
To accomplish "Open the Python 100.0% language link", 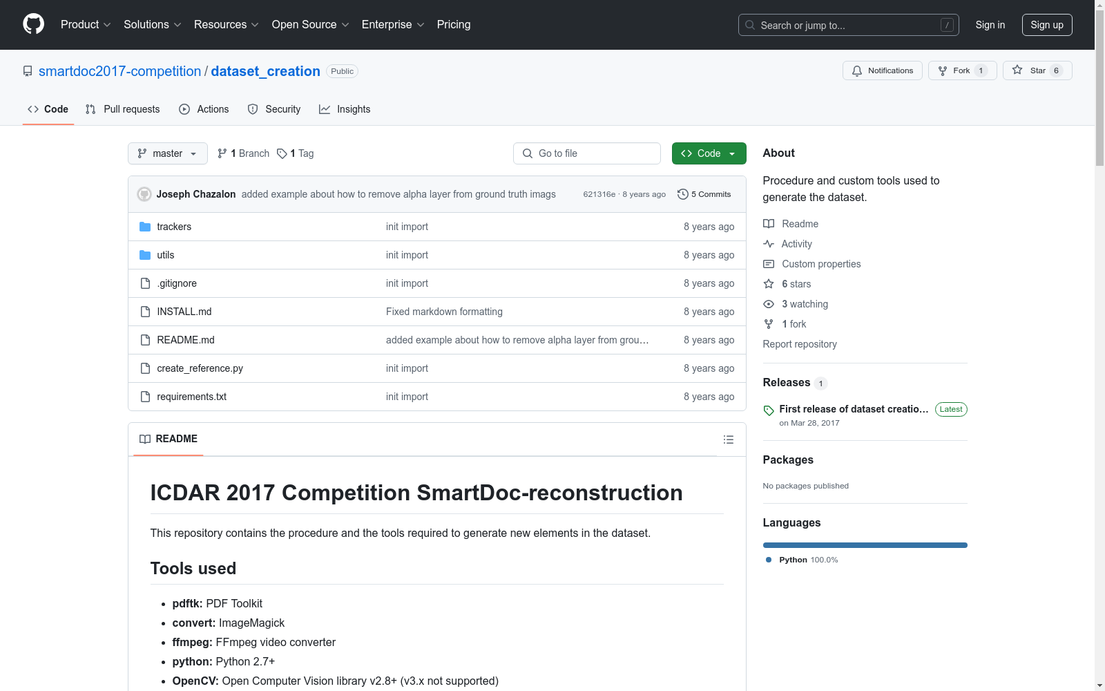I will tap(802, 560).
